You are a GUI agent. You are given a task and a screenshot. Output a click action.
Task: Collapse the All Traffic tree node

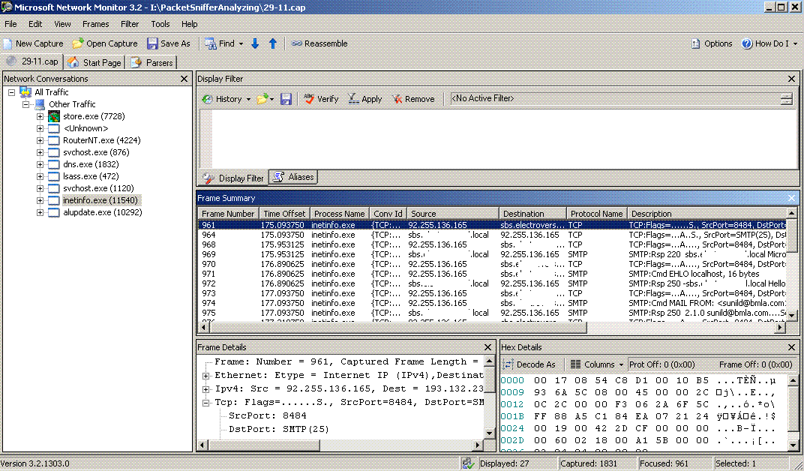pos(10,91)
